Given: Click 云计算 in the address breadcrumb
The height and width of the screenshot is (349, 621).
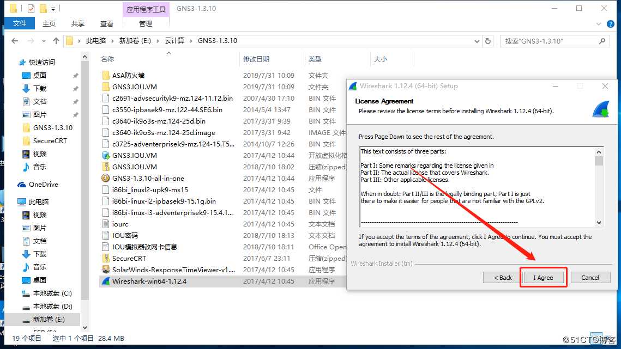Looking at the screenshot, I should click(174, 41).
